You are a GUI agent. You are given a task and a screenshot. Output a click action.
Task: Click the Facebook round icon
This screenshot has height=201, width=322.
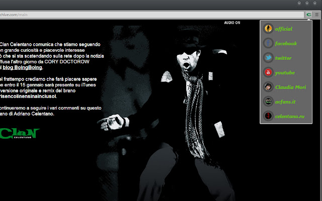click(268, 43)
